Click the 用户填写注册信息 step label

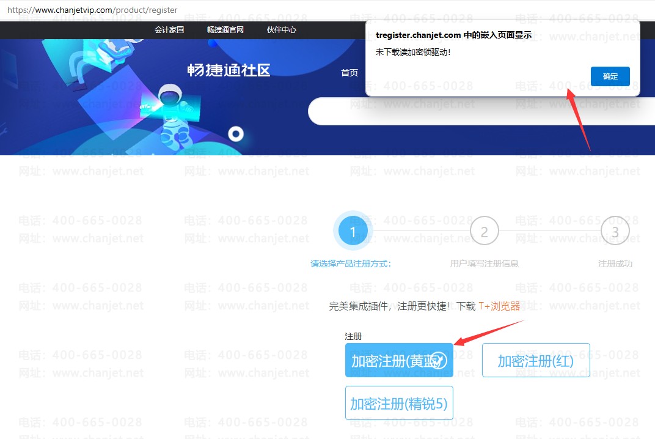coord(484,264)
